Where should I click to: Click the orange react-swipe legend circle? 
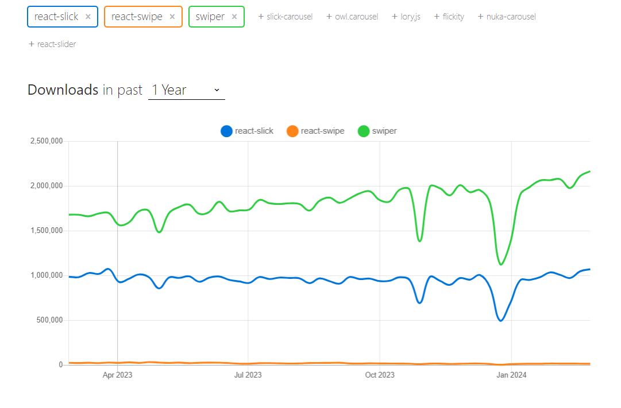[292, 131]
